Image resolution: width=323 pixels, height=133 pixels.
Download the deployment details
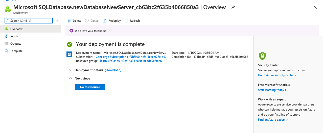113,70
